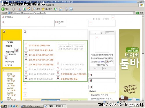Enter 점 2,000 경기장 room link
Screen dimensions: 145x108
tap(42, 60)
